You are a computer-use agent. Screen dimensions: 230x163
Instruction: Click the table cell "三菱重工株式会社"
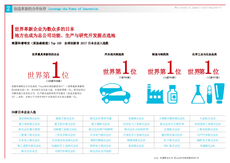29,135
